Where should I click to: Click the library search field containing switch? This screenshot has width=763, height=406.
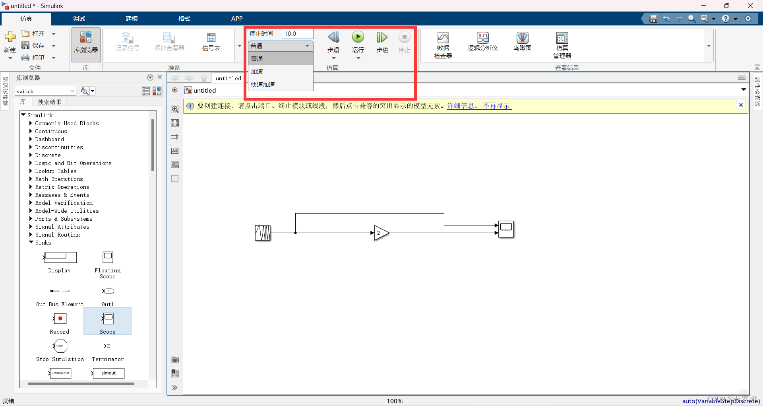(x=43, y=91)
